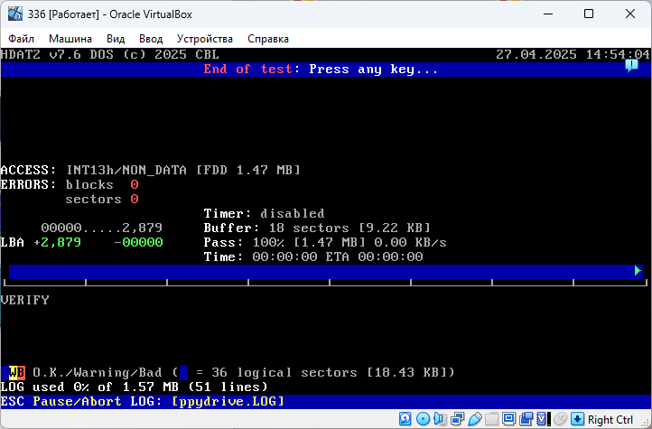Open the shared folders status icon
The width and height of the screenshot is (652, 429).
[491, 419]
